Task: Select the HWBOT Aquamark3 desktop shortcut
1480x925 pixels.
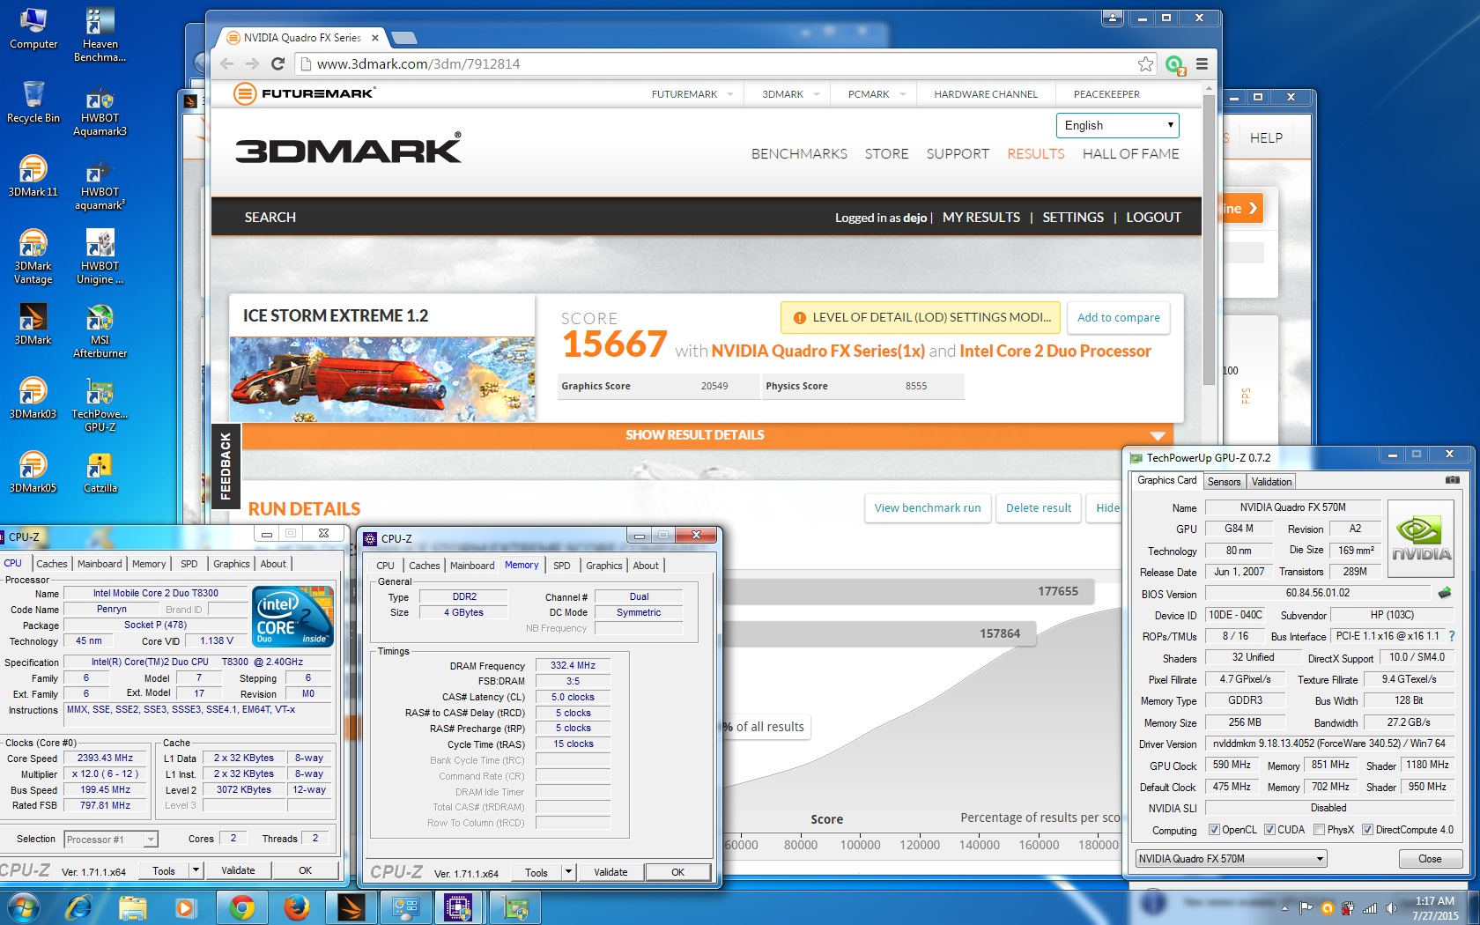Action: pyautogui.click(x=100, y=111)
